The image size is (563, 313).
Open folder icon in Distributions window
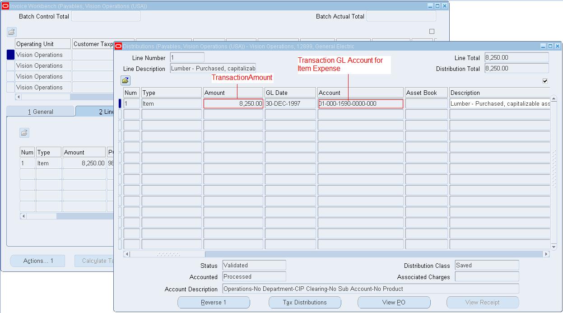(x=126, y=80)
